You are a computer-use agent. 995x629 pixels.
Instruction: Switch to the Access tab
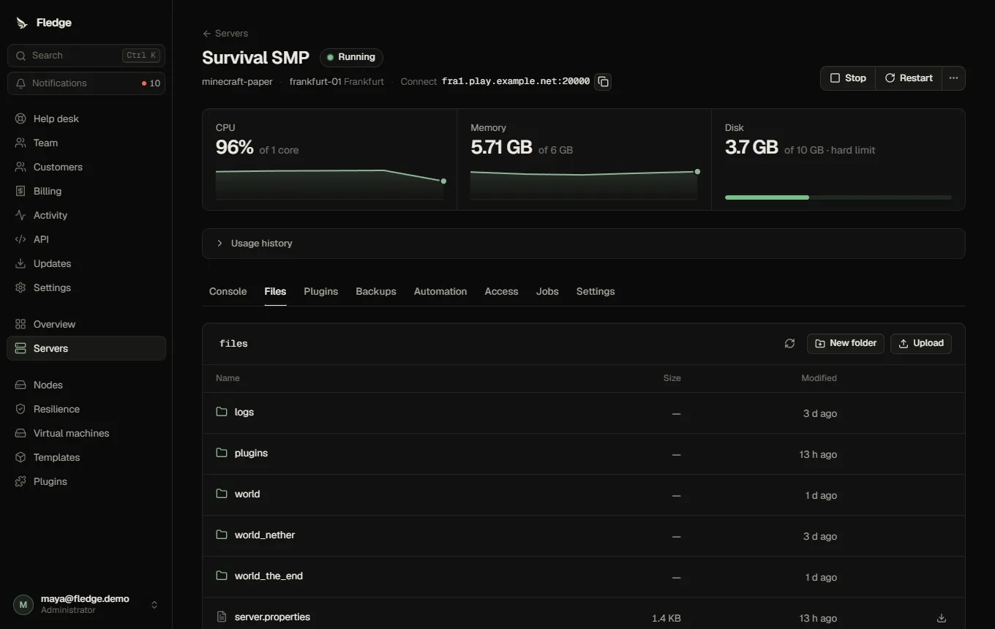pos(501,291)
